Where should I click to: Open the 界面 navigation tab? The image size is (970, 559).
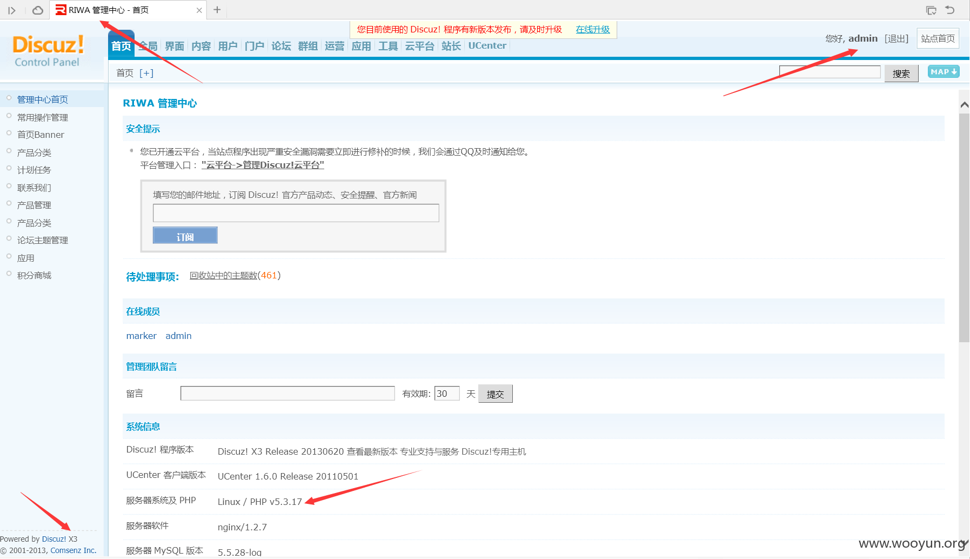[x=175, y=46]
